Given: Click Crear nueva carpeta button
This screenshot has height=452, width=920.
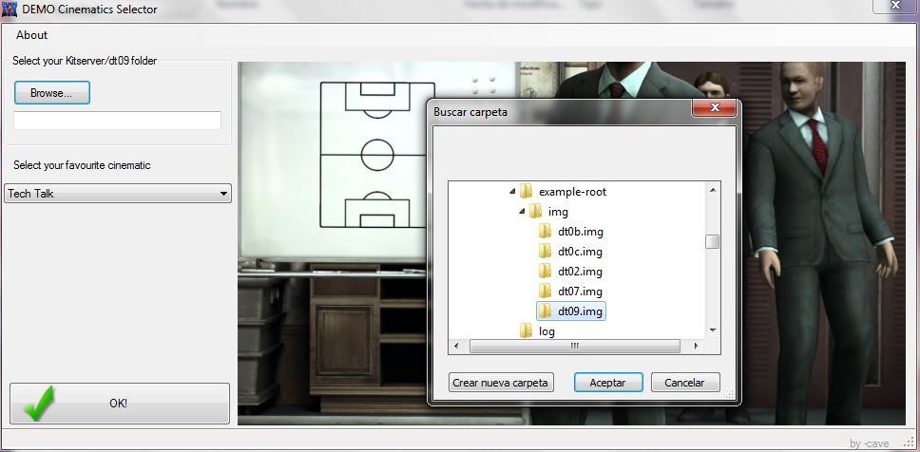Looking at the screenshot, I should 501,383.
